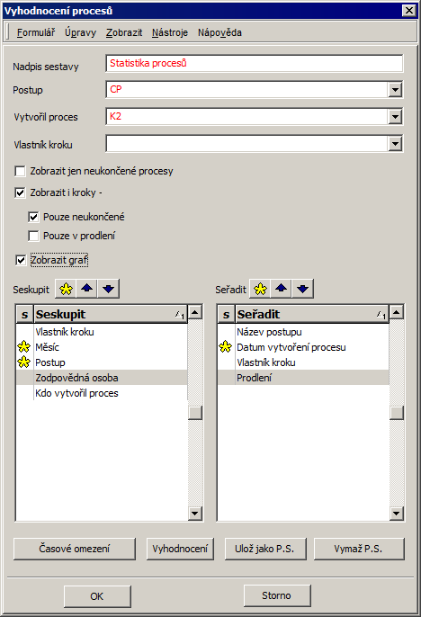Click the up arrow in Seřadit toolbar
This screenshot has height=617, width=421.
pyautogui.click(x=282, y=290)
